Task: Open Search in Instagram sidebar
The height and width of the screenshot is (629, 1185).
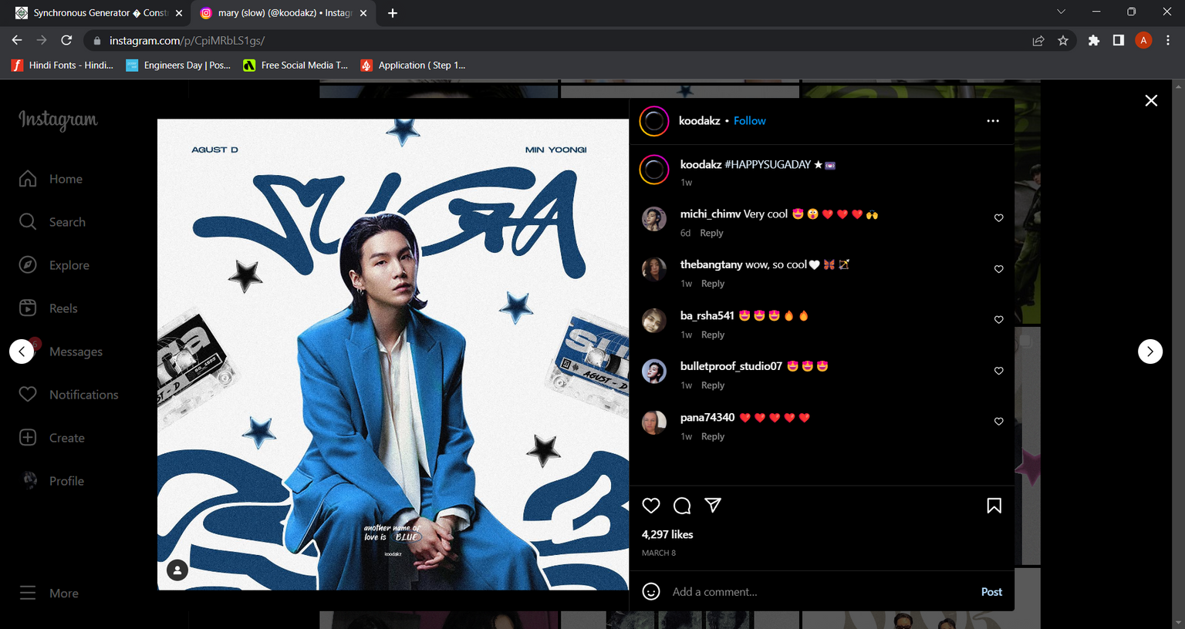Action: pos(52,222)
